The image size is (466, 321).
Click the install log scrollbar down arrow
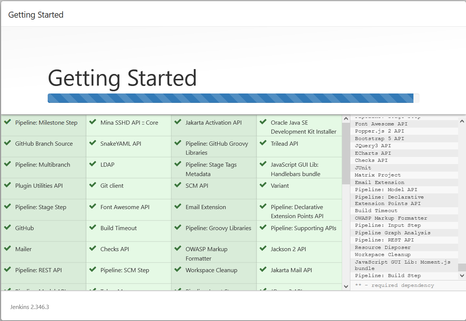tap(462, 276)
